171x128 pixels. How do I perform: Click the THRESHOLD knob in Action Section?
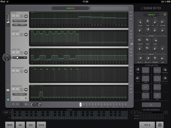[165, 70]
